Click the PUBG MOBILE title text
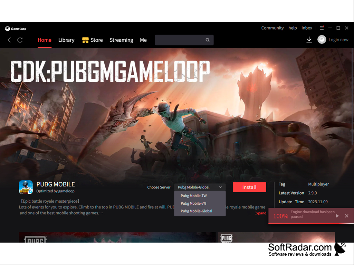The image size is (354, 265). click(x=56, y=184)
